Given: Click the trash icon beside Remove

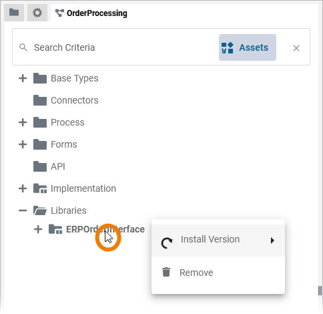Looking at the screenshot, I should pos(166,272).
